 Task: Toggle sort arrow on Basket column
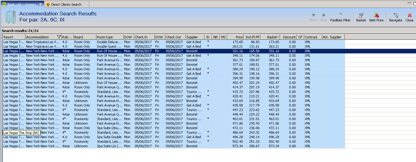pos(278,37)
